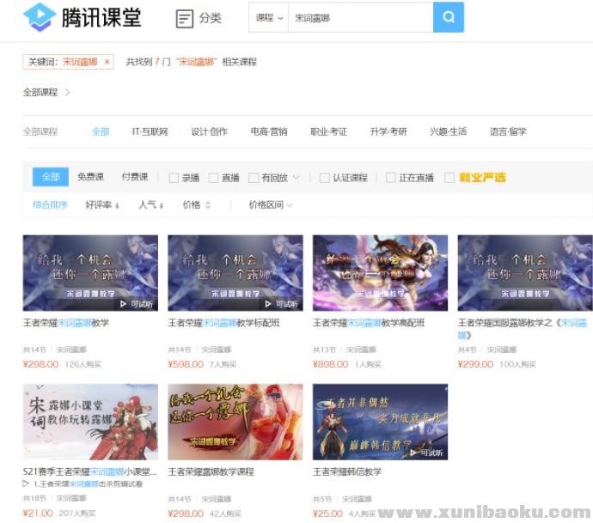Click the blue search magnifier button
Image resolution: width=593 pixels, height=523 pixels.
(x=448, y=17)
